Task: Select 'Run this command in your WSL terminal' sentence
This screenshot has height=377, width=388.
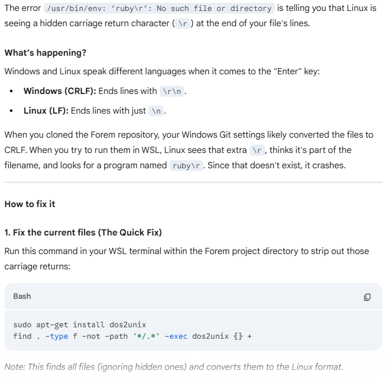Action: [x=186, y=259]
